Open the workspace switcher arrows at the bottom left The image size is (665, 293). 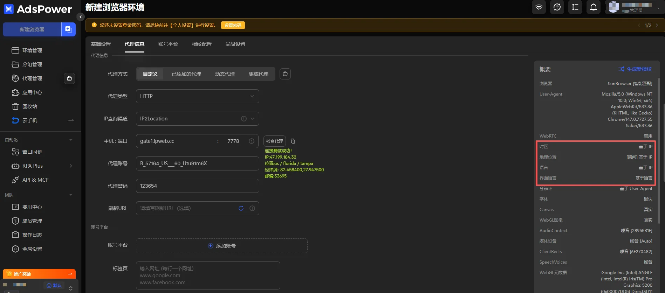click(x=71, y=288)
